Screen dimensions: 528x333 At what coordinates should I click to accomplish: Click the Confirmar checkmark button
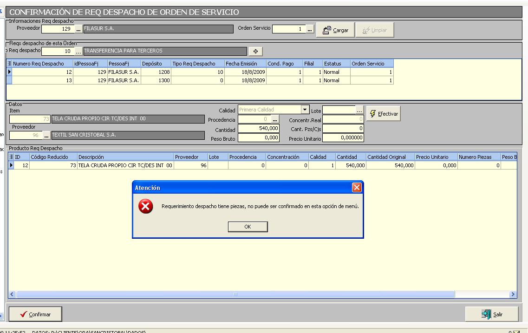coord(35,314)
